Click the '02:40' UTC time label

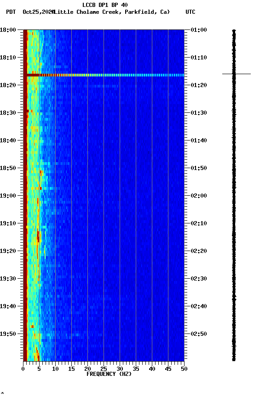[199, 307]
